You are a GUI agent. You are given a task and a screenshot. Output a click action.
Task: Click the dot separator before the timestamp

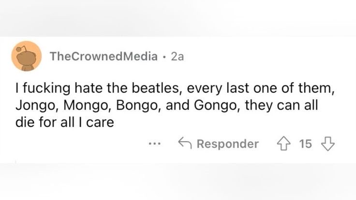tap(165, 57)
